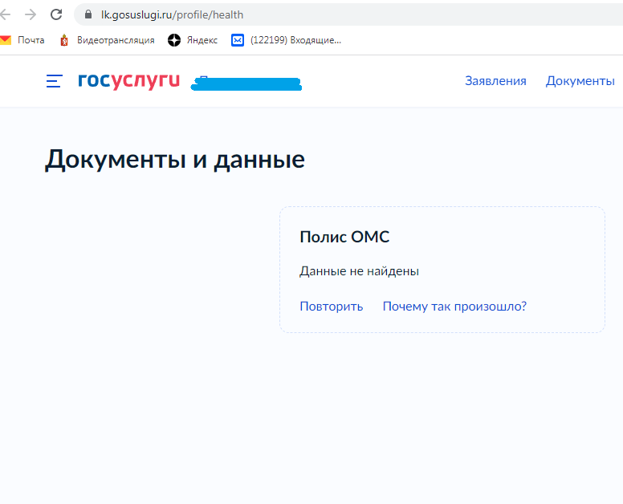Click the Повторить link

point(332,307)
